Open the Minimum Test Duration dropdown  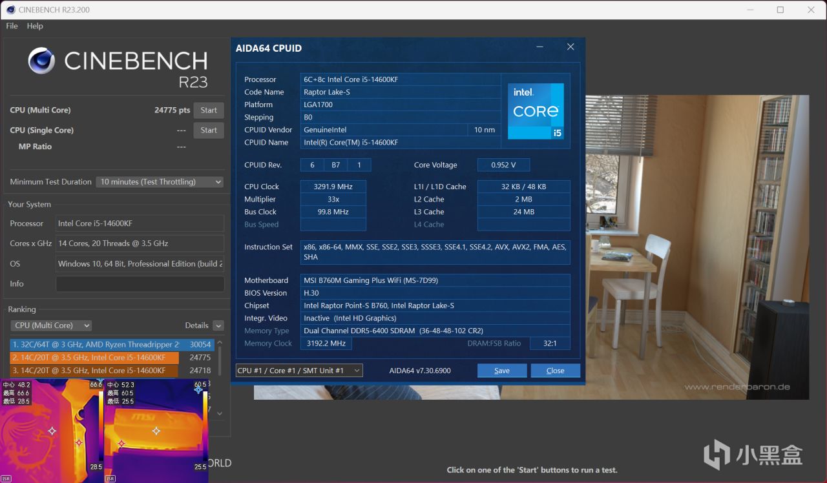click(160, 182)
